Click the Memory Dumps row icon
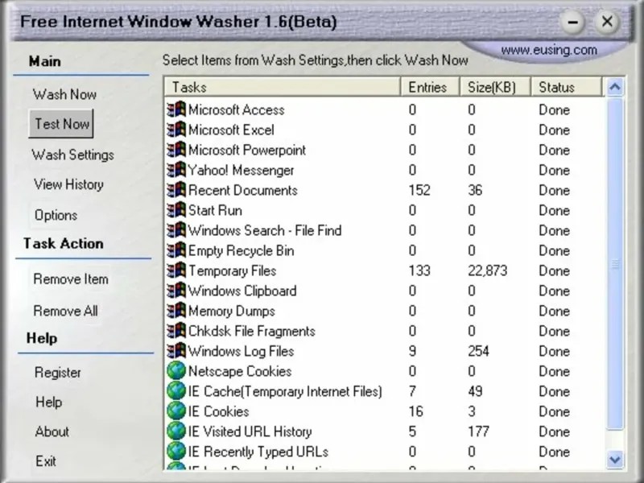This screenshot has height=483, width=644. 176,311
